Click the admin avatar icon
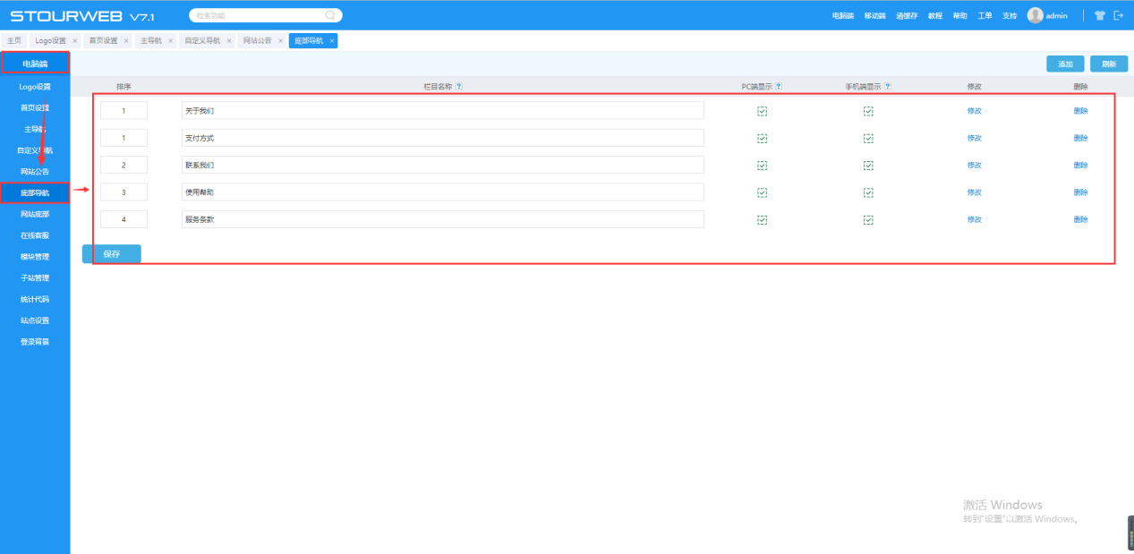 [x=1035, y=15]
